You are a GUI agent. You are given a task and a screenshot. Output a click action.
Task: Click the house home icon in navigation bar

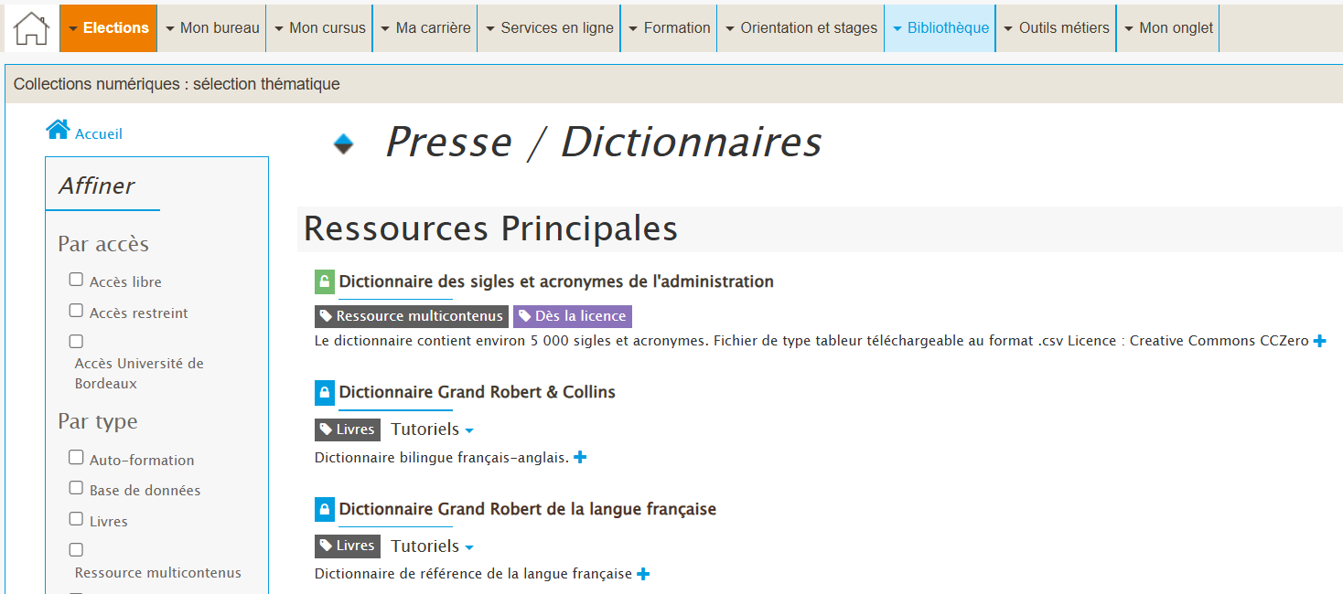click(32, 28)
